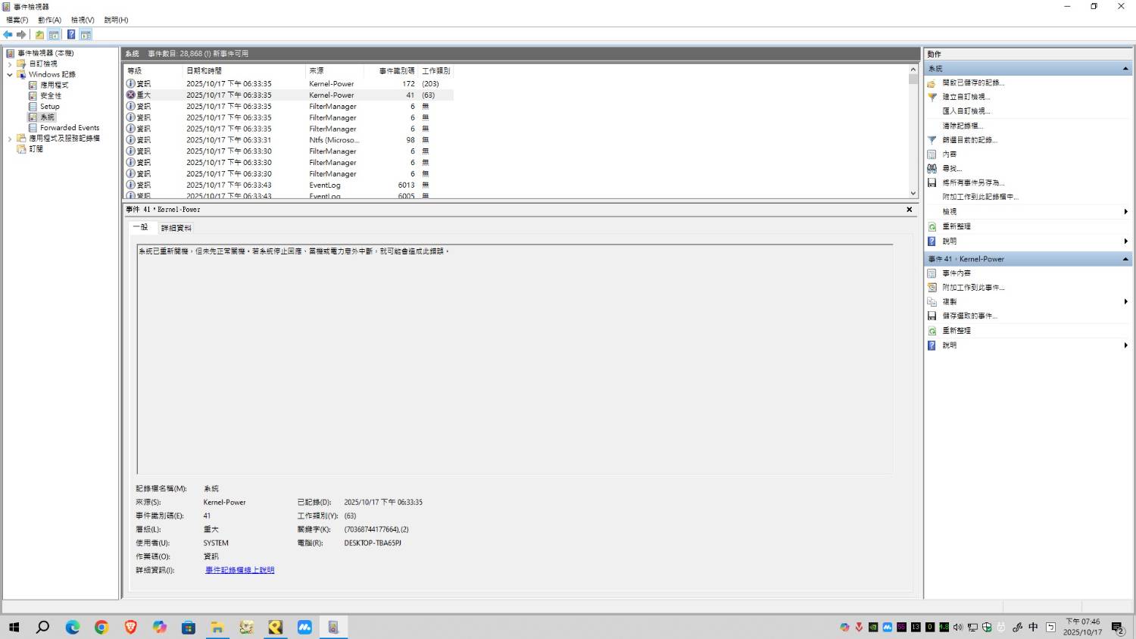The height and width of the screenshot is (639, 1136).
Task: Click the 尋找 binoculars action
Action: tap(951, 168)
